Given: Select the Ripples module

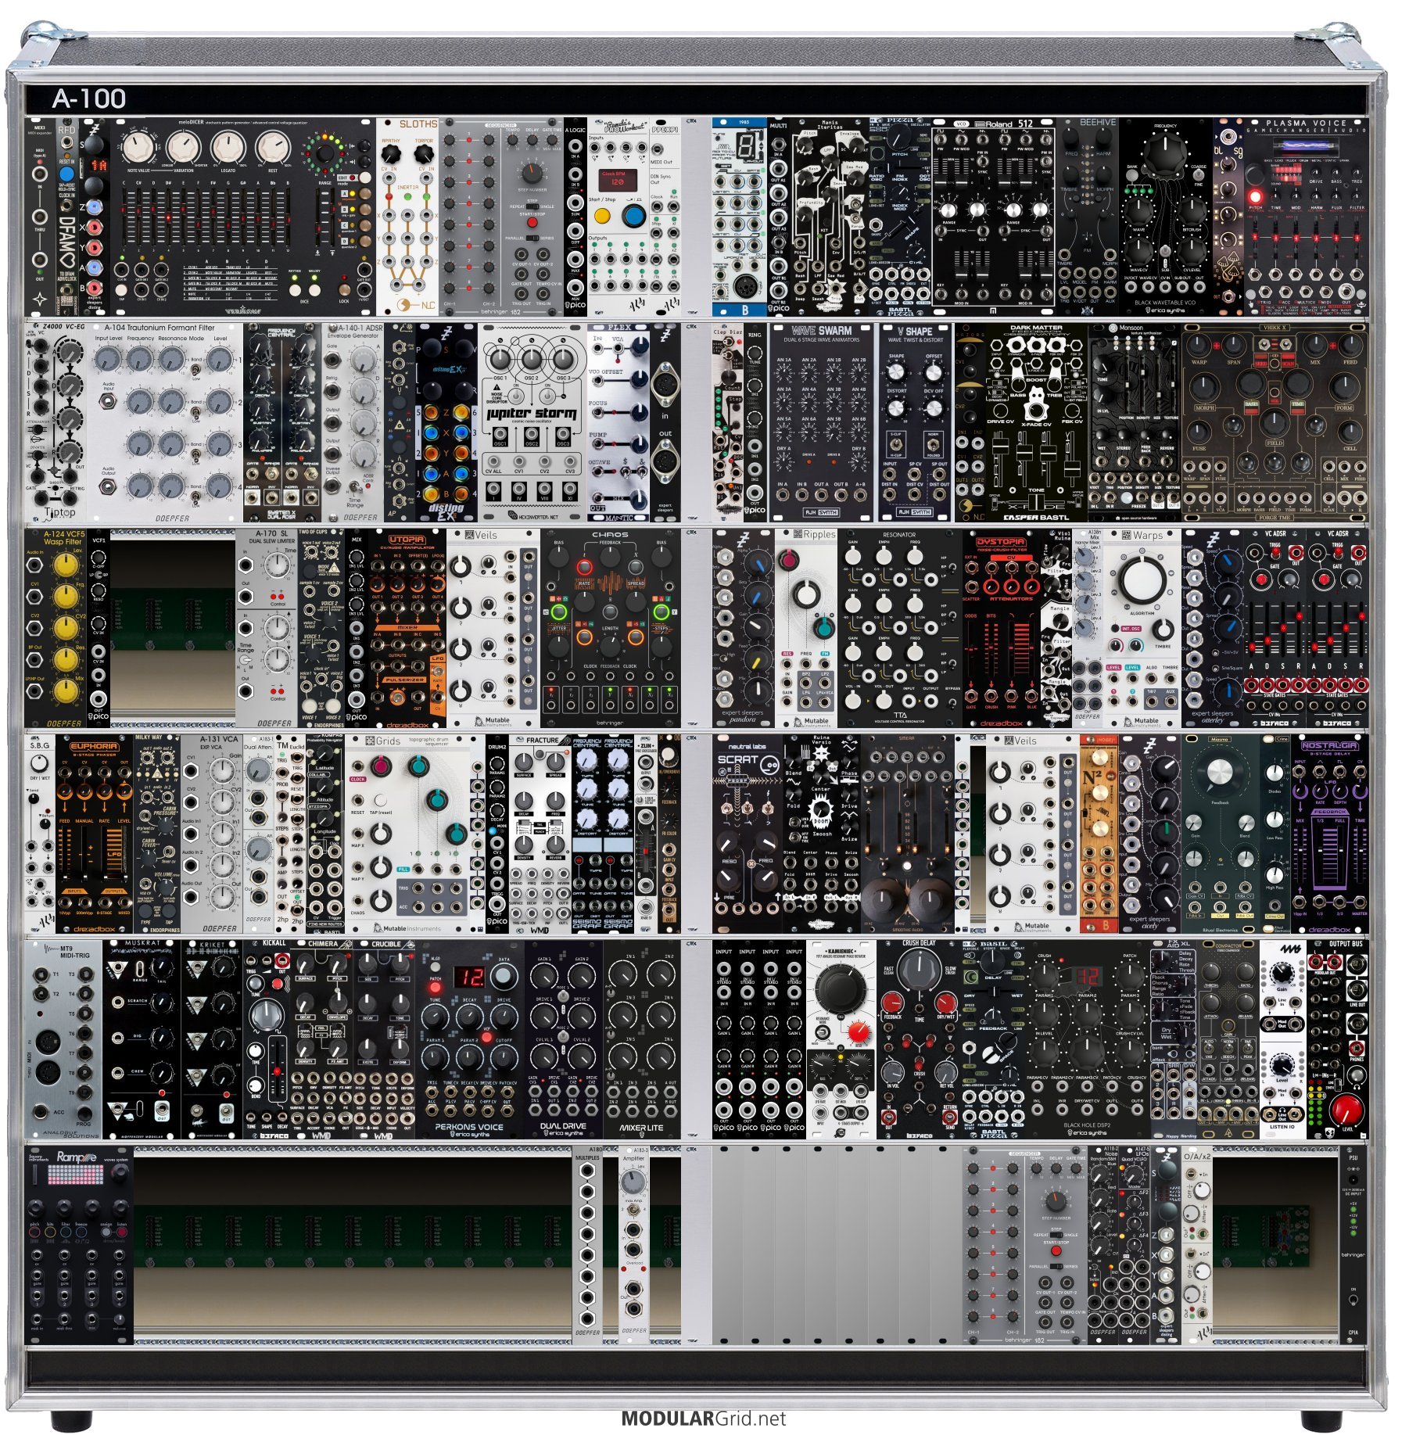Looking at the screenshot, I should (x=805, y=628).
